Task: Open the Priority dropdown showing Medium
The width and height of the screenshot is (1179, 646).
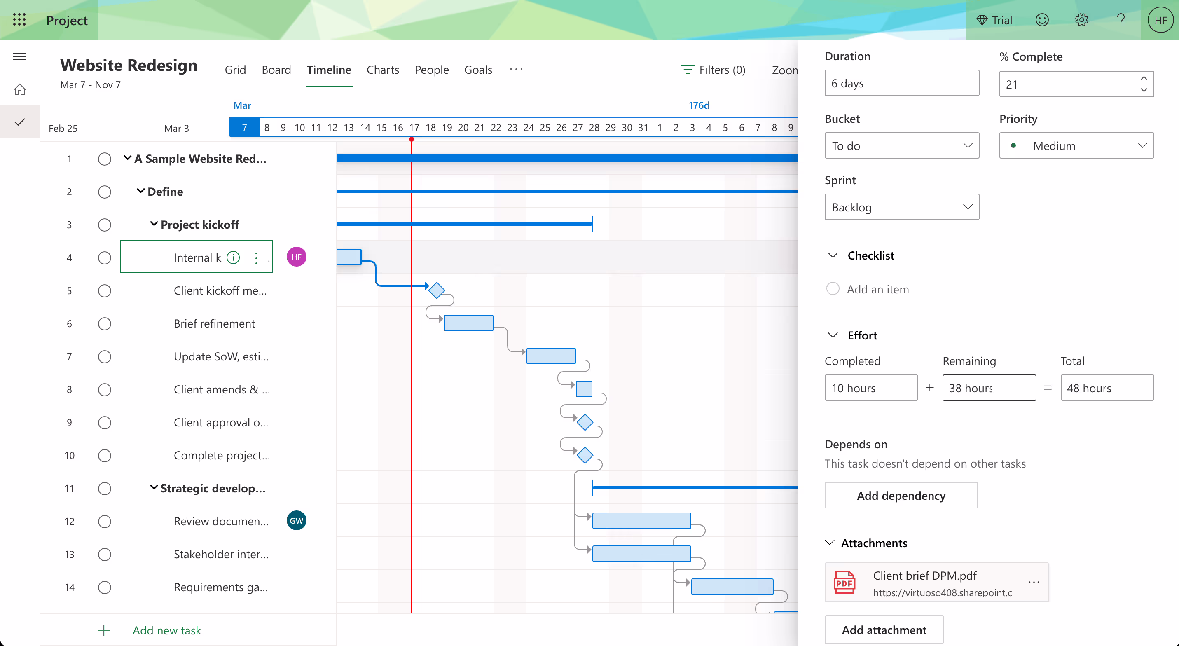Action: [1076, 145]
